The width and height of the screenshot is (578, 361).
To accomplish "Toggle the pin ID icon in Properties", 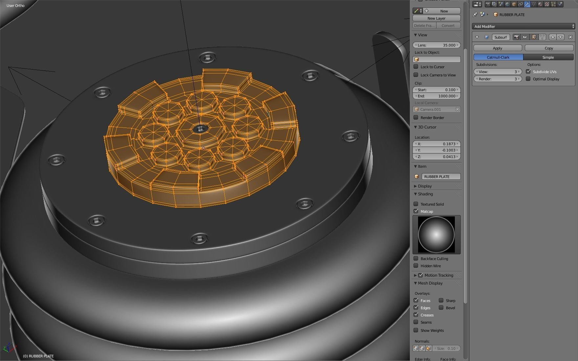I will coord(475,14).
